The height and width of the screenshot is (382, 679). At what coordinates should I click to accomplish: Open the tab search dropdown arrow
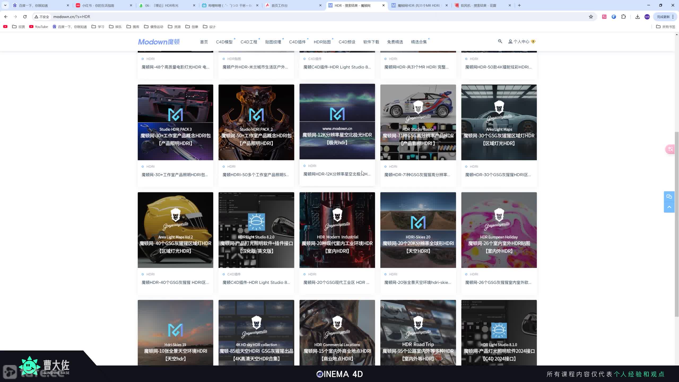pos(5,5)
